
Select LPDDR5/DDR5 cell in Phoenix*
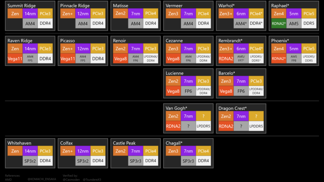click(x=309, y=58)
